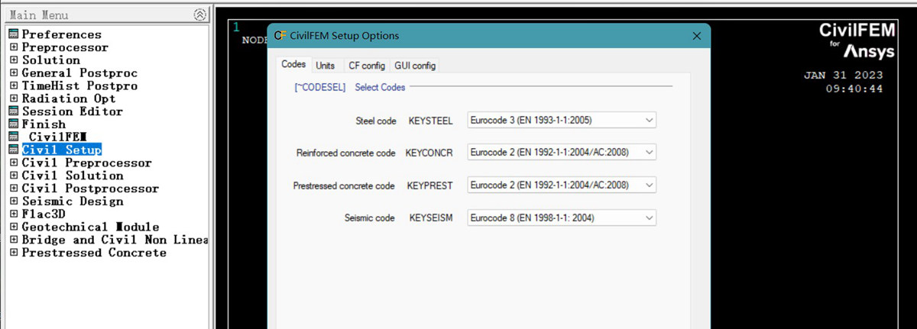Switch to the Units tab
The height and width of the screenshot is (329, 917).
tap(326, 66)
